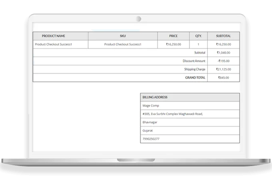Click the PRODUCT NAME column header
This screenshot has height=180, width=272.
click(53, 36)
